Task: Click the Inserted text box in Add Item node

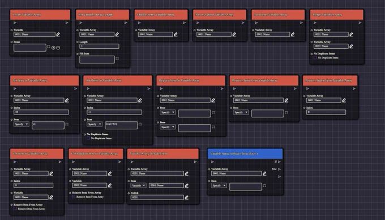Action: click(121, 125)
